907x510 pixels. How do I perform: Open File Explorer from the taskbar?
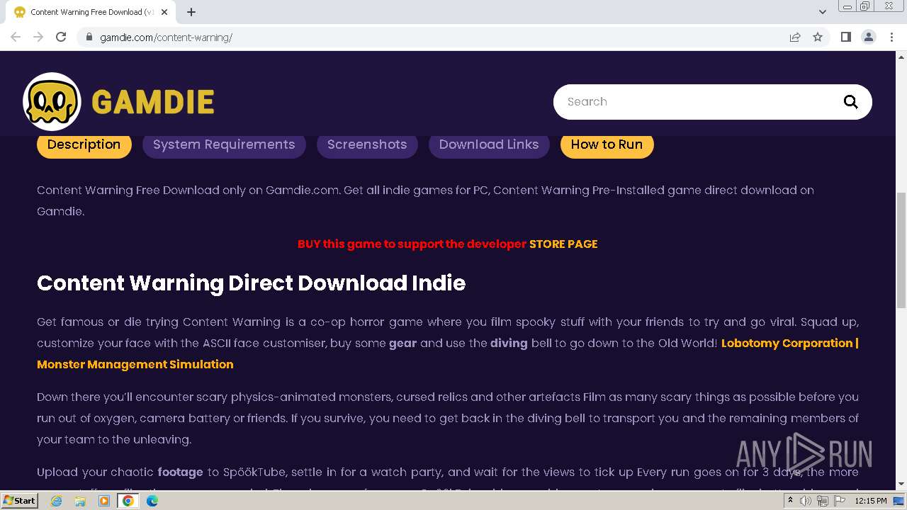point(80,501)
